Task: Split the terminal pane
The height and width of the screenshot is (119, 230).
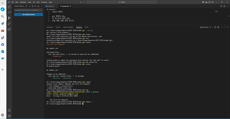Action: [215, 27]
